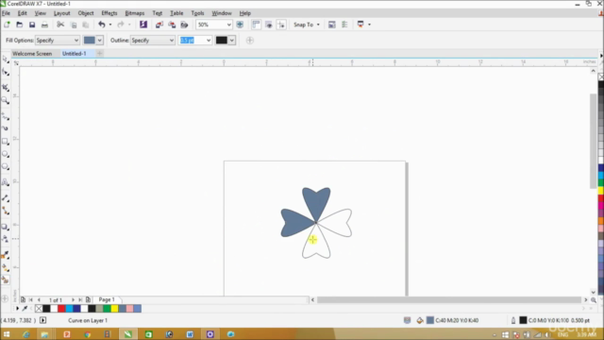Screen dimensions: 604x340
Task: Click the no-color X swatch in document palette
Action: click(39, 309)
